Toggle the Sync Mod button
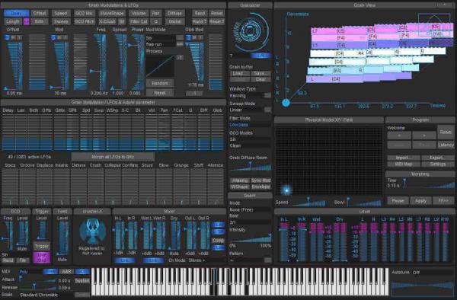 tap(260, 180)
